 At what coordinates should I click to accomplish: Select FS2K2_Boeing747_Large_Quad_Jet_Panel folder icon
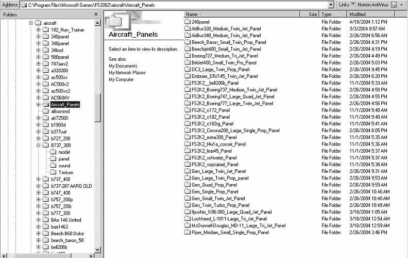coord(188,96)
